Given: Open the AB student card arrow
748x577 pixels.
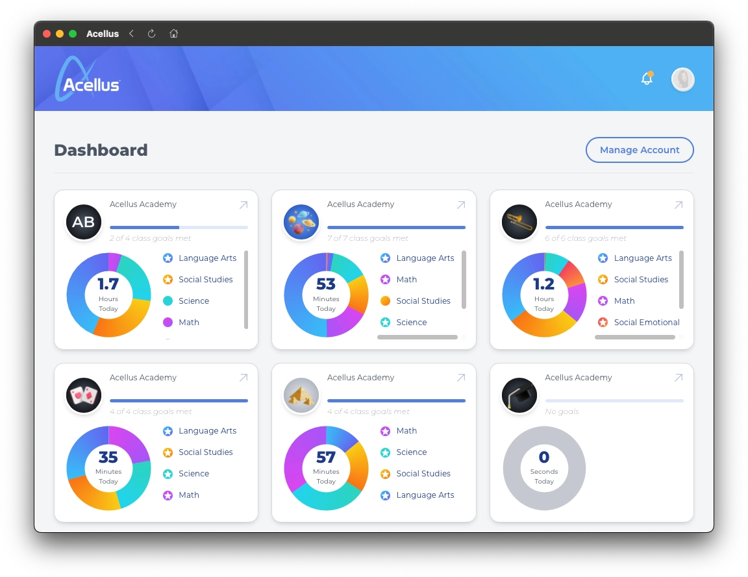Looking at the screenshot, I should 243,205.
